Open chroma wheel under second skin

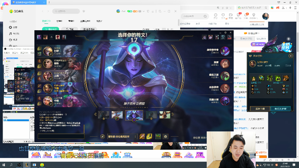(117, 119)
